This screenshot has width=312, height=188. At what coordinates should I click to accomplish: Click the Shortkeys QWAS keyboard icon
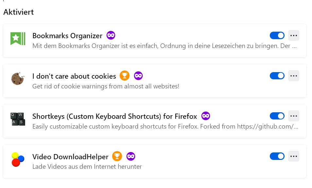pyautogui.click(x=18, y=119)
